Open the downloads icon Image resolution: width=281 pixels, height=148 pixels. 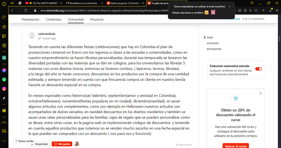tap(270, 11)
